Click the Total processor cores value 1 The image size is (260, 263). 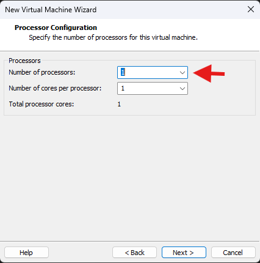(119, 104)
